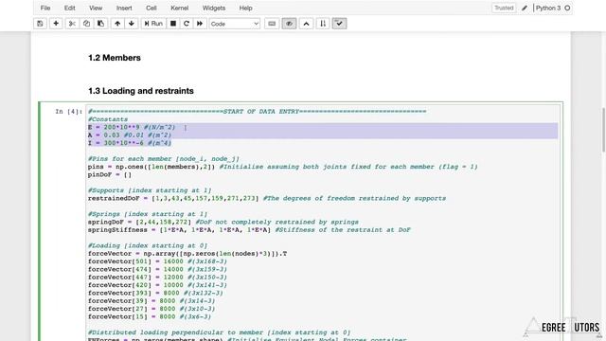Open the Kernel menu
Image resolution: width=606 pixels, height=341 pixels.
180,8
